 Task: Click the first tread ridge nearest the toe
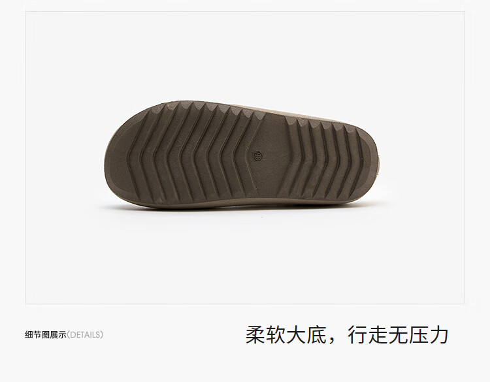137,153
